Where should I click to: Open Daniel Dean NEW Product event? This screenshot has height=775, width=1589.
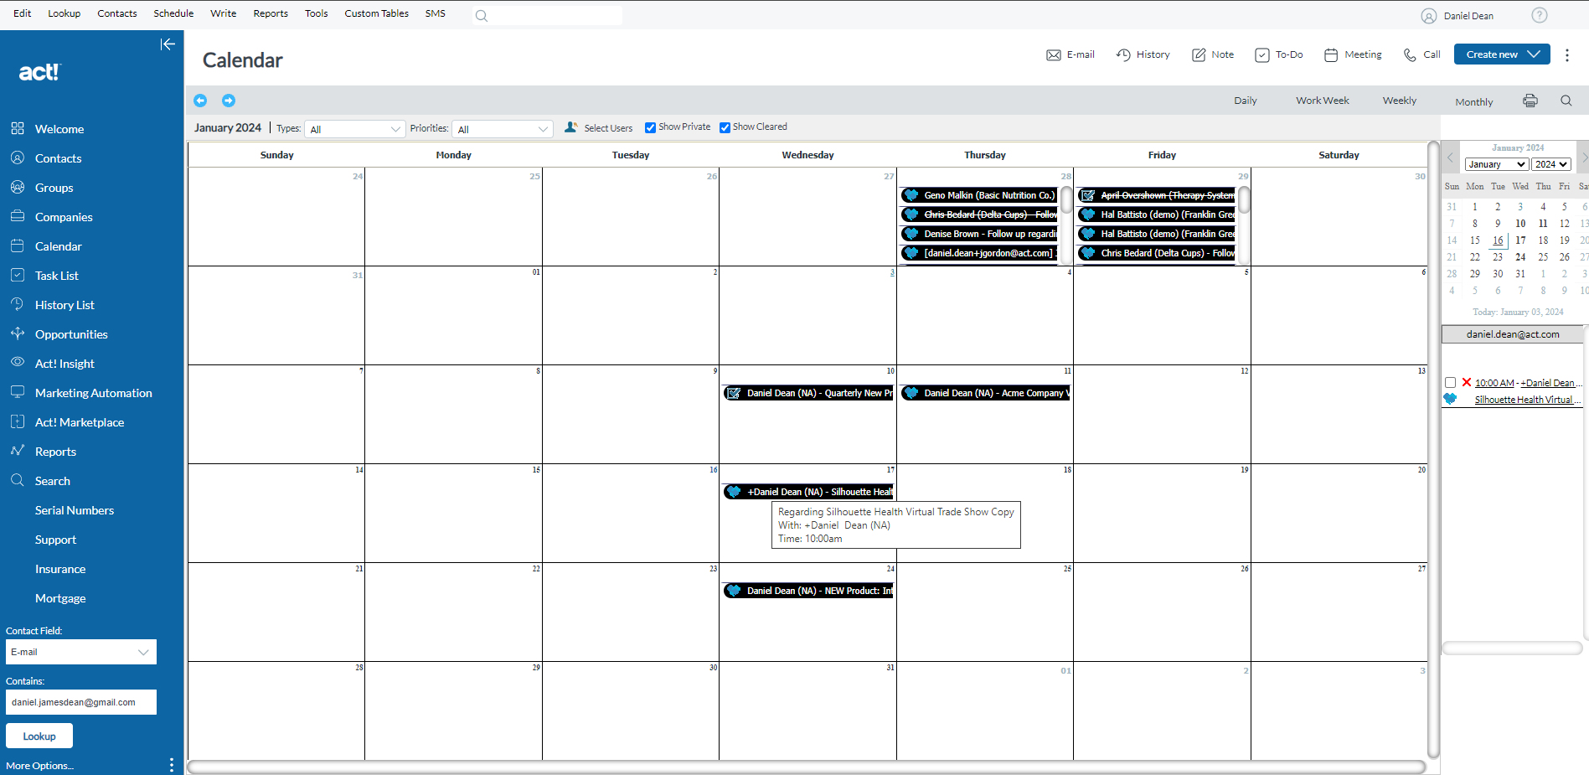click(808, 591)
